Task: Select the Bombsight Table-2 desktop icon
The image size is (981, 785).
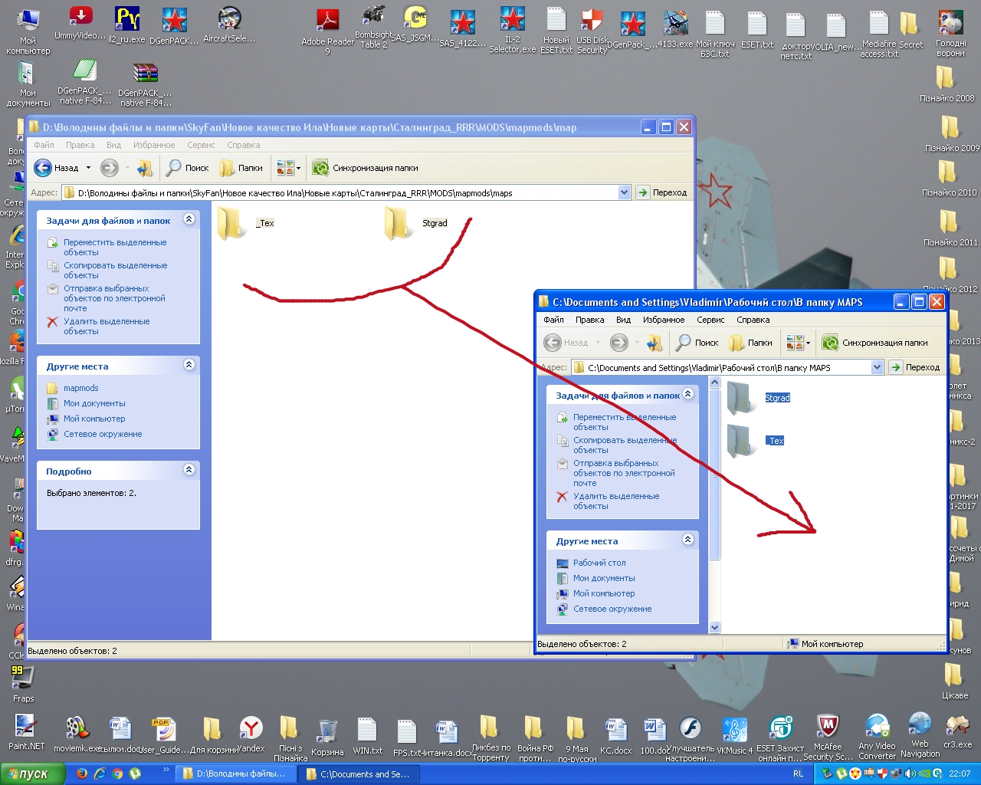Action: pyautogui.click(x=374, y=27)
